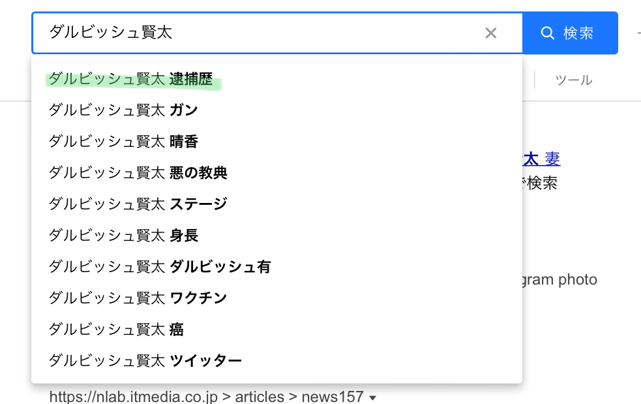Select suggestion ダルビッシュ賢太 ダルビッシュ有
Screen dimensions: 641x404
(276, 267)
